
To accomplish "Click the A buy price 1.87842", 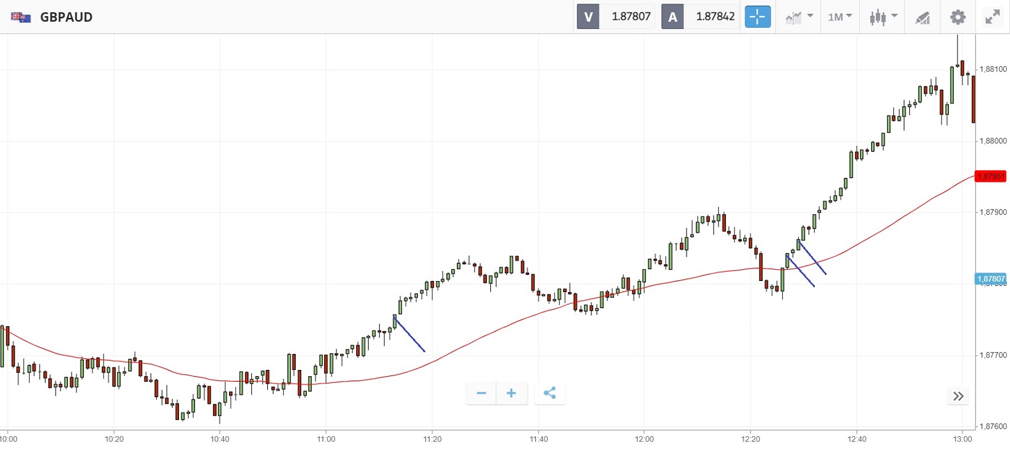I will point(715,17).
